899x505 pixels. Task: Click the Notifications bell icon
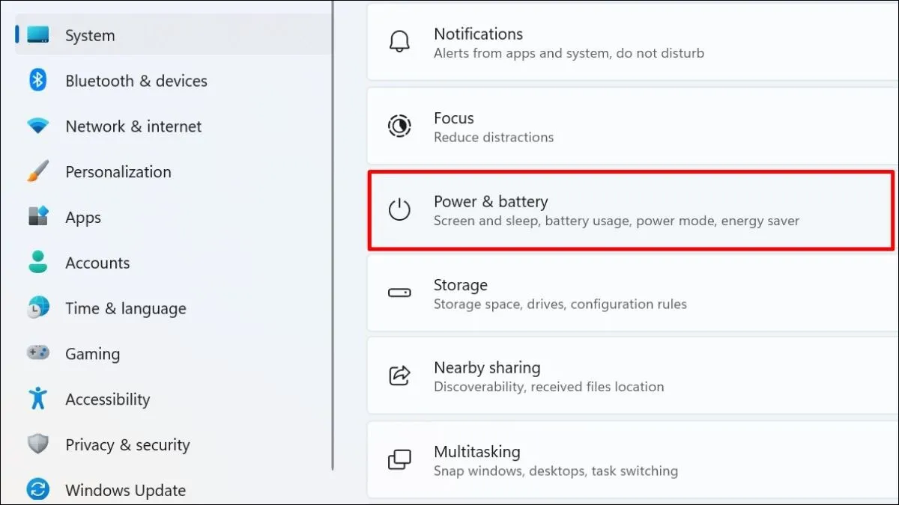coord(399,42)
